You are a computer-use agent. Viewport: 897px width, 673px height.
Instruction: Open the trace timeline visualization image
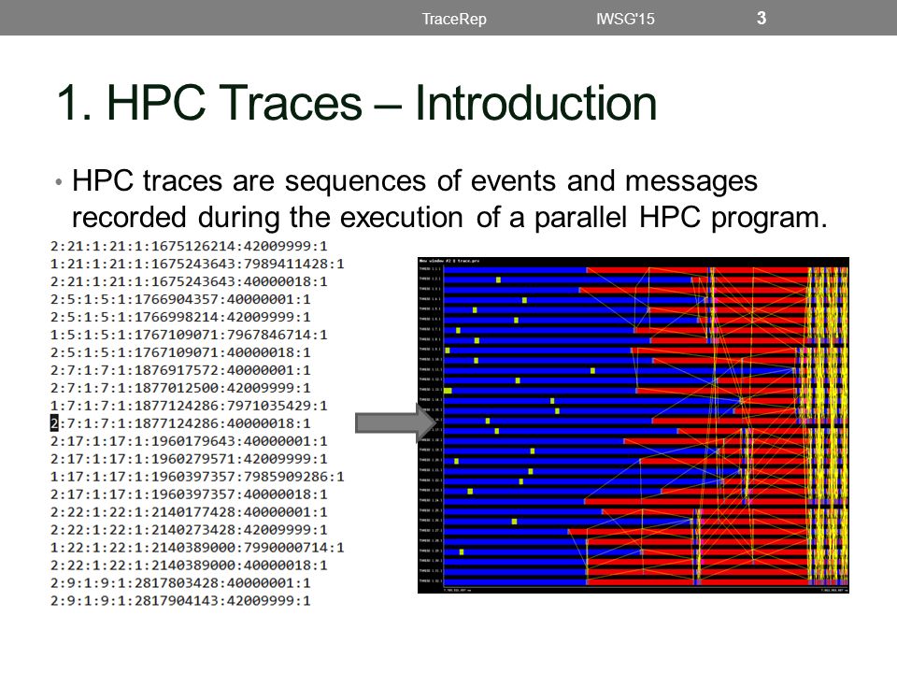634,425
